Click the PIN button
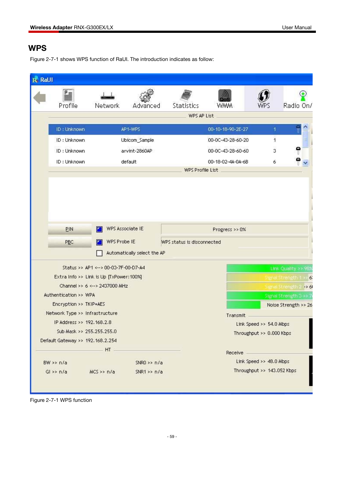344x487 pixels. click(x=70, y=229)
